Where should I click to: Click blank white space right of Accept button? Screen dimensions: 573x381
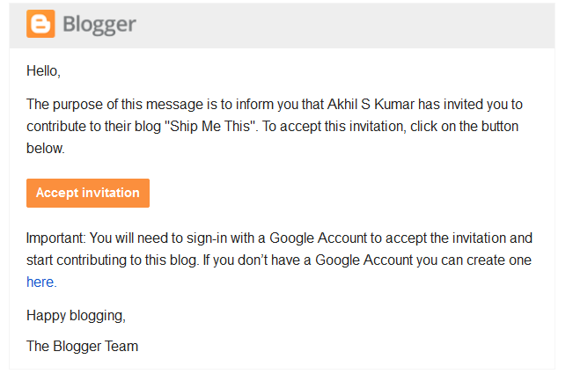point(352,193)
